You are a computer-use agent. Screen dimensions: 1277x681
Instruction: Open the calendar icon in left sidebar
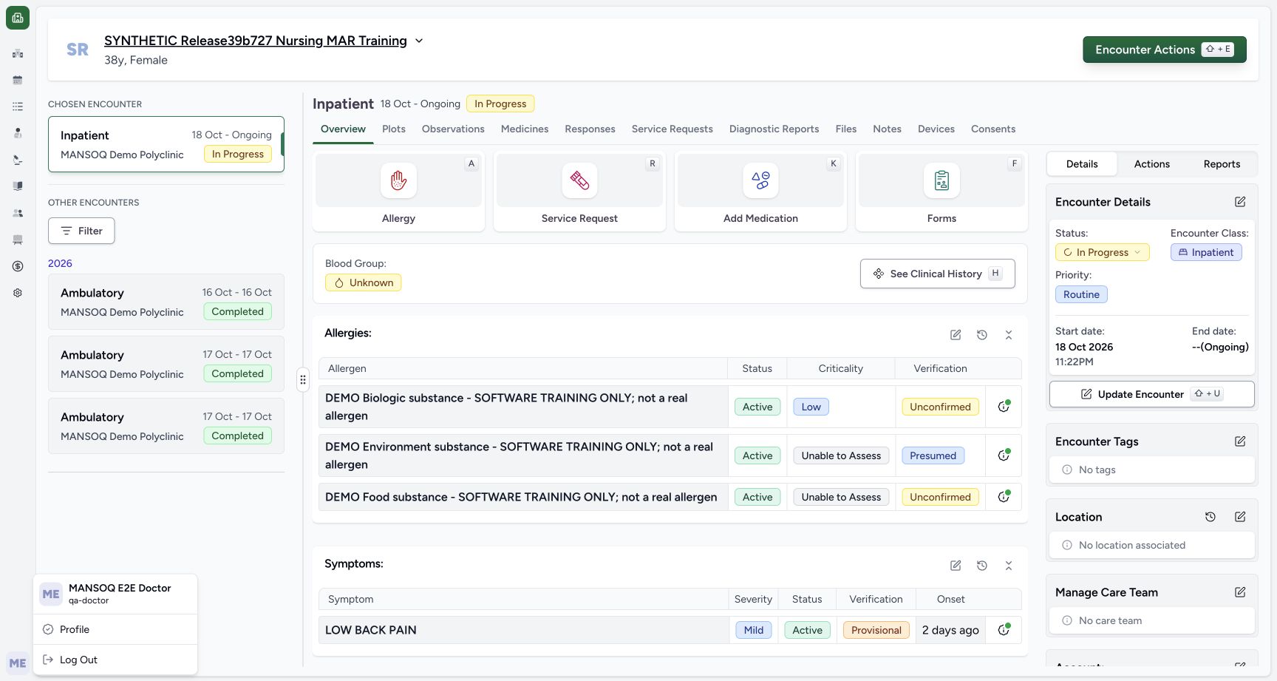point(18,80)
